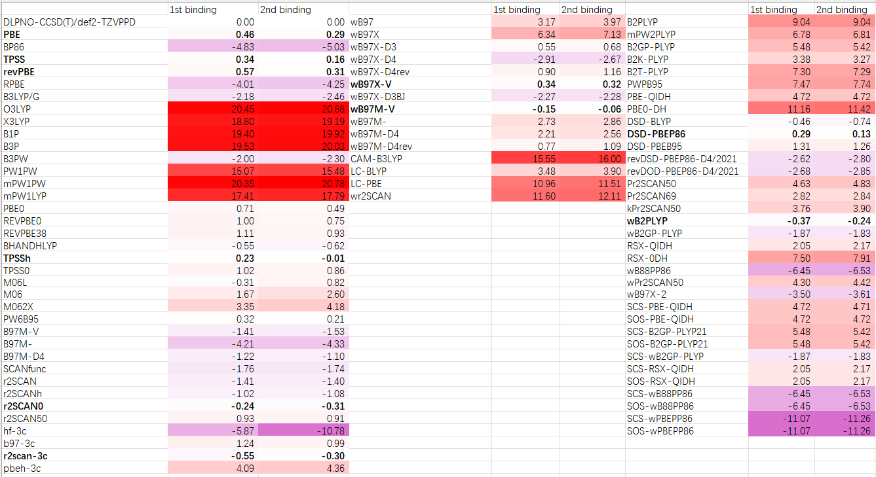Click the revDSD-PBEP86-D4/2021 label cell
Viewport: 876px width, 477px height.
(683, 158)
